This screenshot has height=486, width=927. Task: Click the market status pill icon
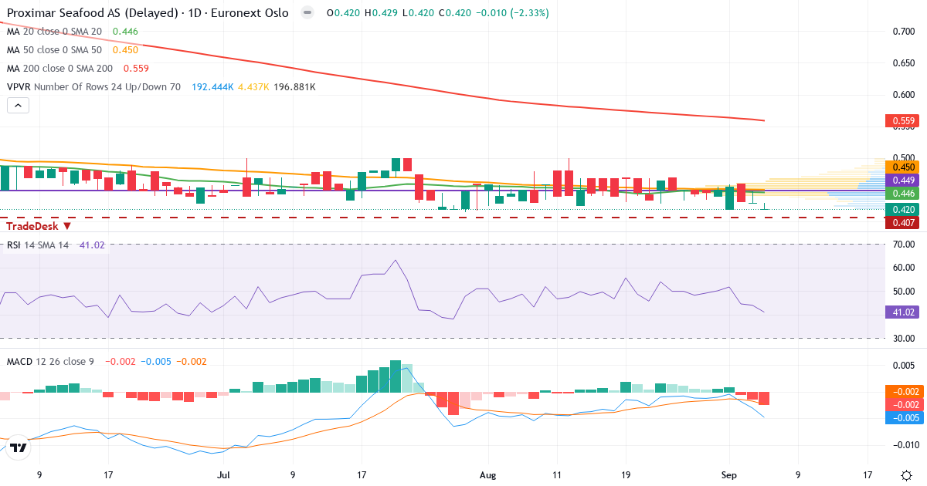[307, 13]
